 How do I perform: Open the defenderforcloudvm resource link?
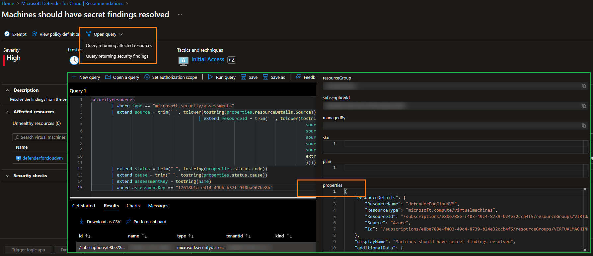point(42,158)
